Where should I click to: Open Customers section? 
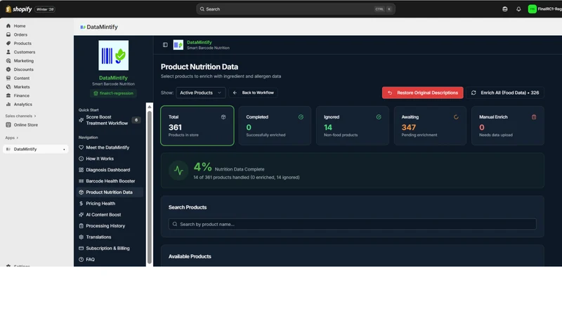coord(25,52)
